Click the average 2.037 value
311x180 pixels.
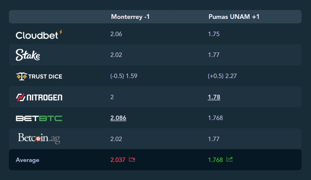(118, 160)
